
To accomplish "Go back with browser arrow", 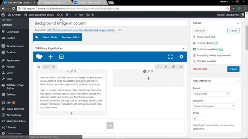I will click(3, 8).
